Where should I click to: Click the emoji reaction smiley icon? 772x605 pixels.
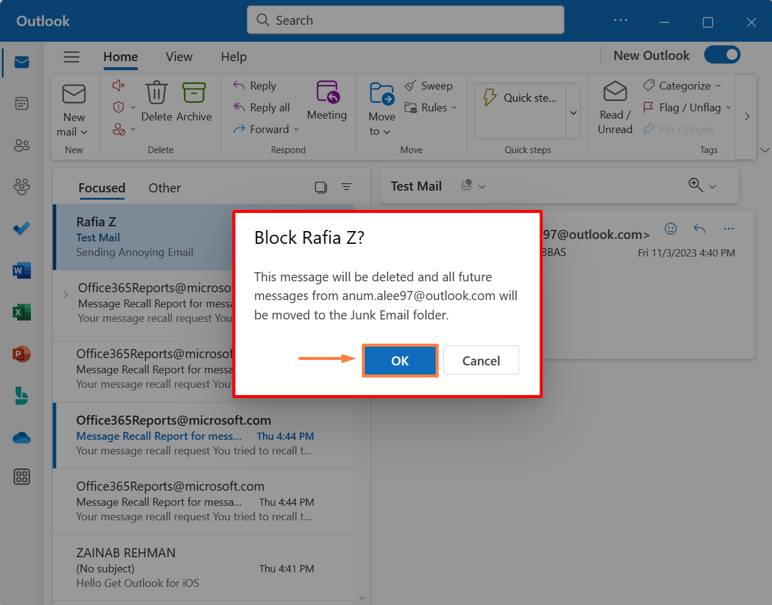pos(670,229)
